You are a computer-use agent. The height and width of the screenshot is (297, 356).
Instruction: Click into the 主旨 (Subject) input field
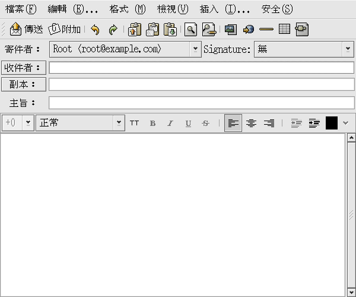pos(201,103)
